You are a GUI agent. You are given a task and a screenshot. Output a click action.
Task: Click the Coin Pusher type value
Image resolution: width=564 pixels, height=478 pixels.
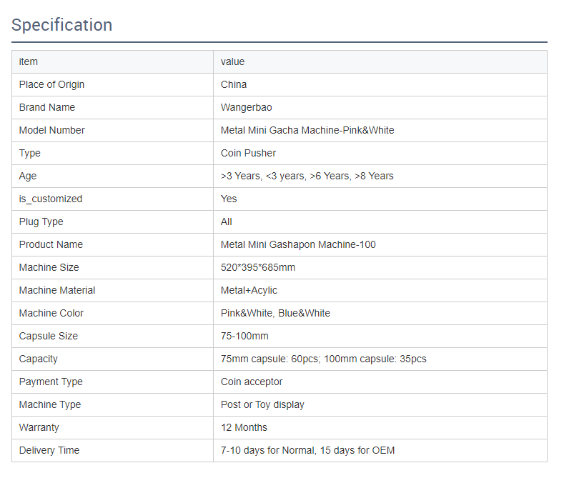[248, 153]
